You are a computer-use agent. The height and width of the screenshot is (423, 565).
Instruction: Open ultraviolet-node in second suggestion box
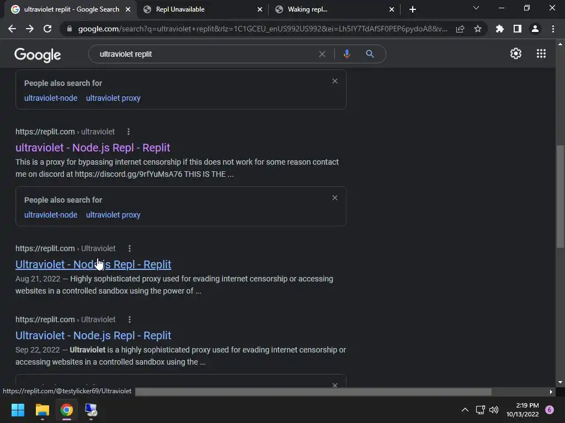[51, 215]
